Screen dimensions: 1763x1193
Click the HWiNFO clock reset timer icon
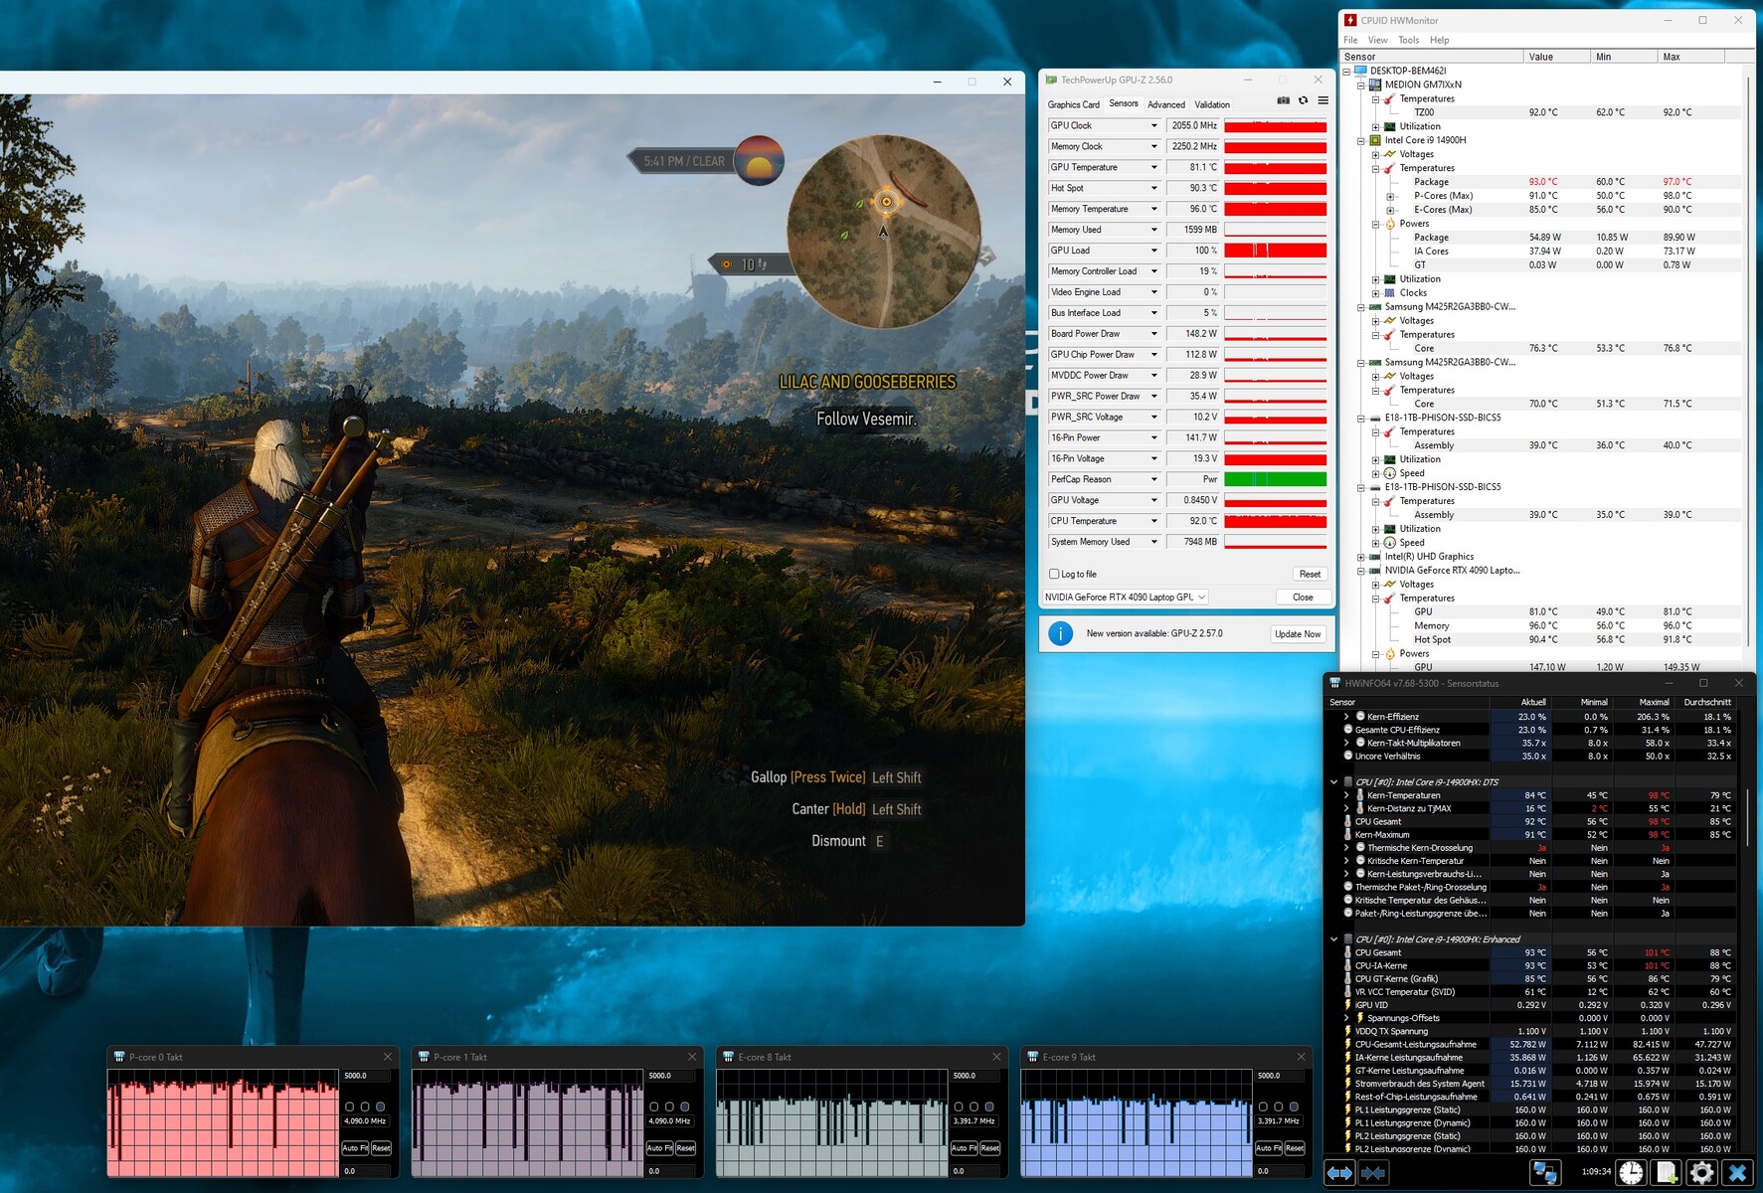point(1631,1173)
